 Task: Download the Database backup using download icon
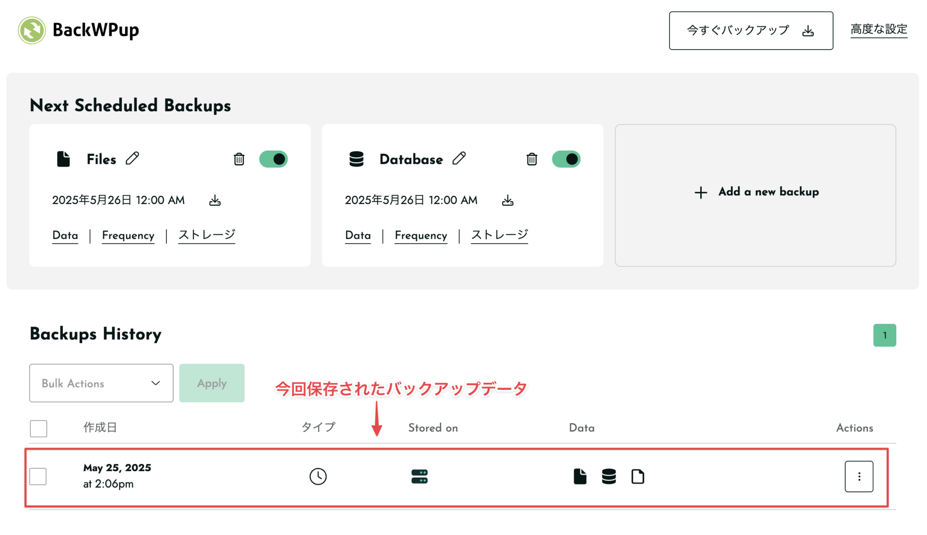click(x=508, y=200)
